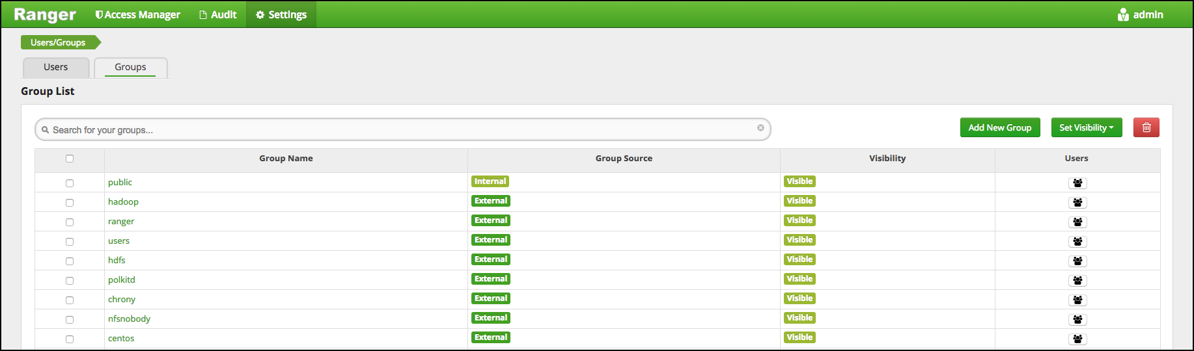Screen dimensions: 1194x351
Task: Check the users group checkbox
Action: tap(70, 242)
